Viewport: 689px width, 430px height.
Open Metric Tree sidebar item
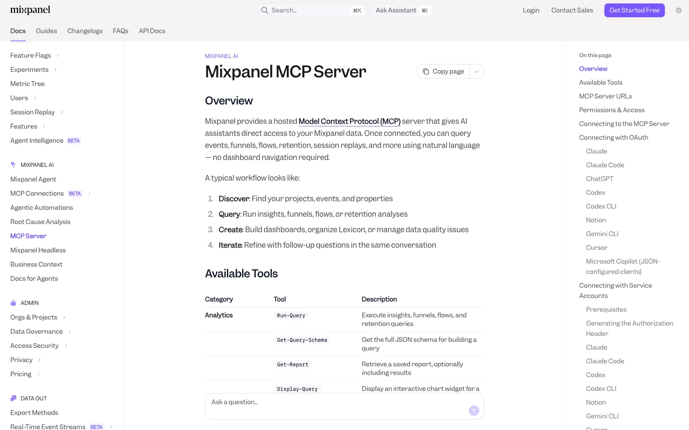28,84
